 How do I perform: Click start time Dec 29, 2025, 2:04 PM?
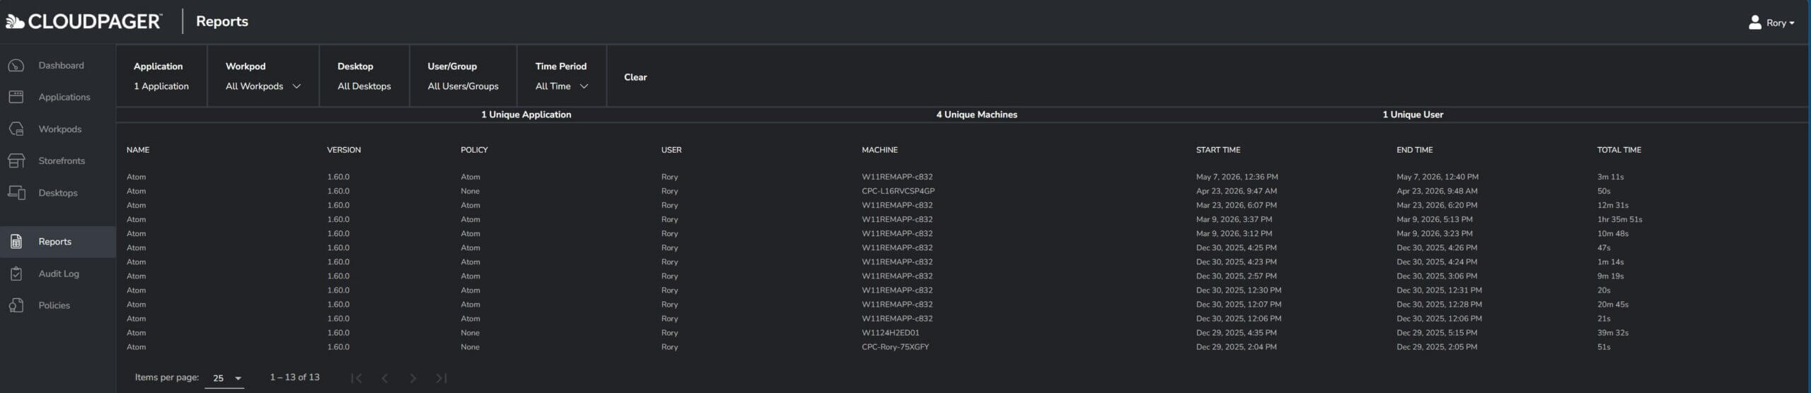click(x=1237, y=347)
